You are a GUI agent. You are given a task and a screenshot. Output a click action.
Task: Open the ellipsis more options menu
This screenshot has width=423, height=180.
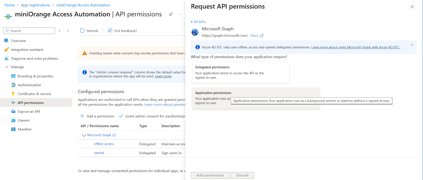pyautogui.click(x=180, y=14)
